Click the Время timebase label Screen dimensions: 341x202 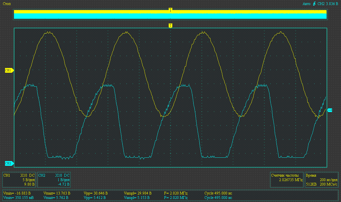pyautogui.click(x=311, y=176)
